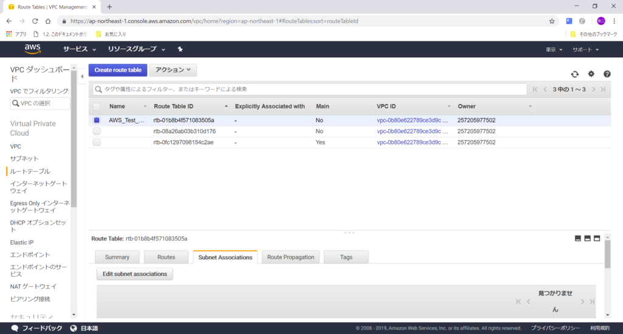Screen dimensions: 623x334
Task: Go to last page of subnet associations
Action: point(592,302)
